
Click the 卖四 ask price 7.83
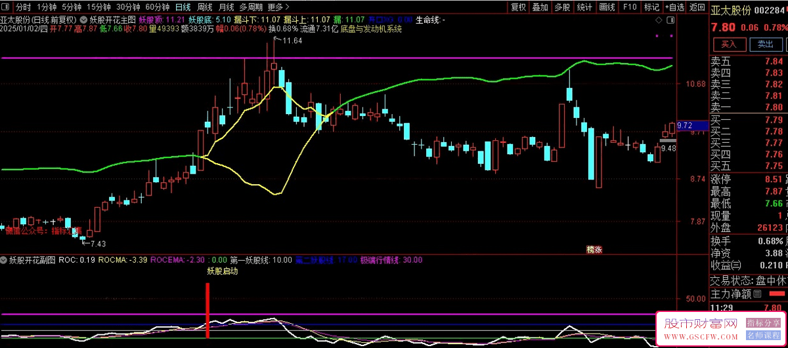(x=774, y=73)
